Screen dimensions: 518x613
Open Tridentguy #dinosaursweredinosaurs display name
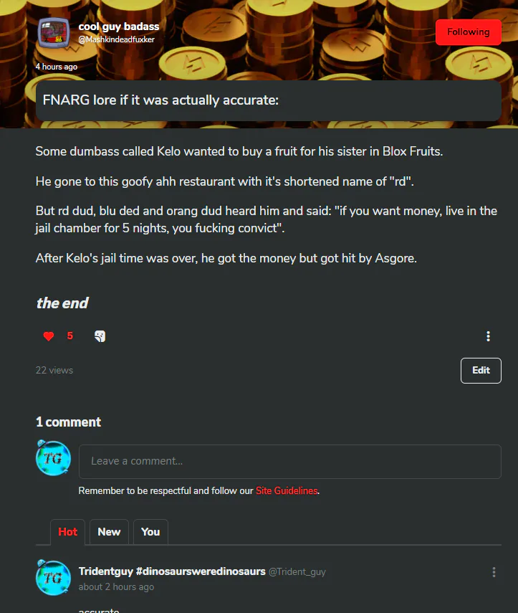point(172,571)
